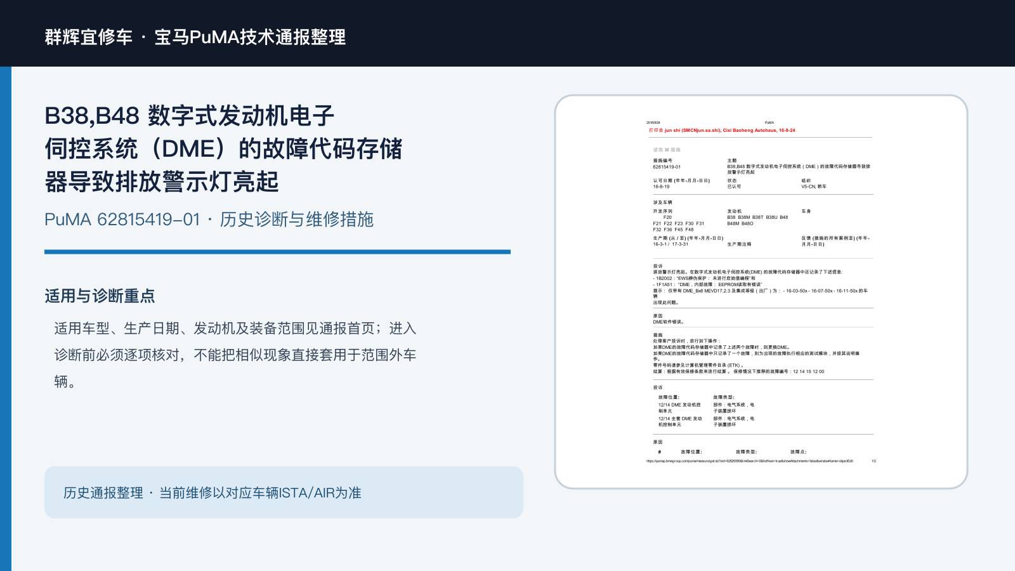
Task: Click the 主题 subject text in document
Action: click(x=799, y=169)
